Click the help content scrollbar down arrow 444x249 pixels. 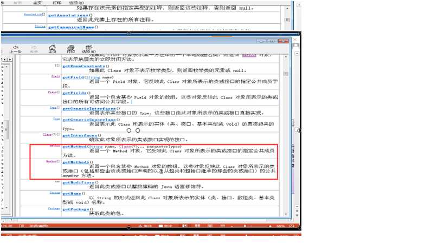(286, 214)
